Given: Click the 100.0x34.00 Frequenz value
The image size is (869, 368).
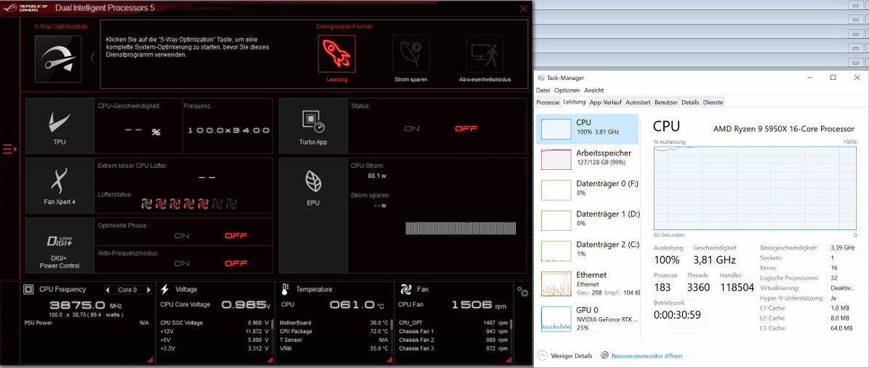Looking at the screenshot, I should click(228, 131).
